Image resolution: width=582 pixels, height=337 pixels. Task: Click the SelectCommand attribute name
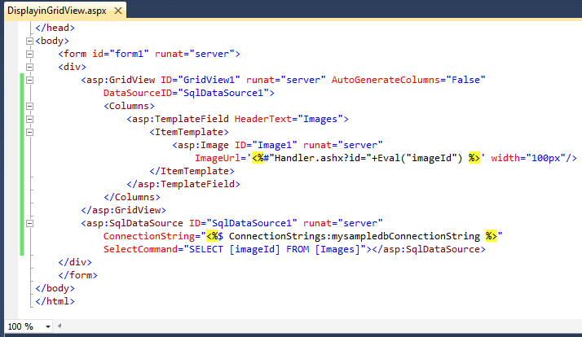tap(140, 249)
